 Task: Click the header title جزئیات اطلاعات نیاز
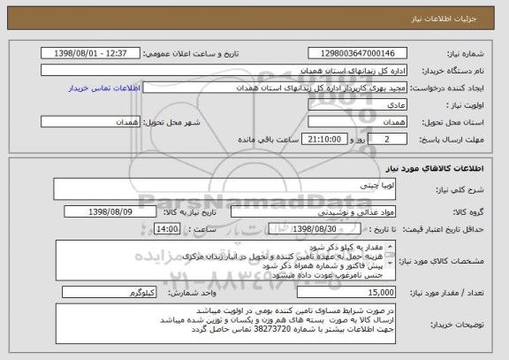pyautogui.click(x=444, y=19)
